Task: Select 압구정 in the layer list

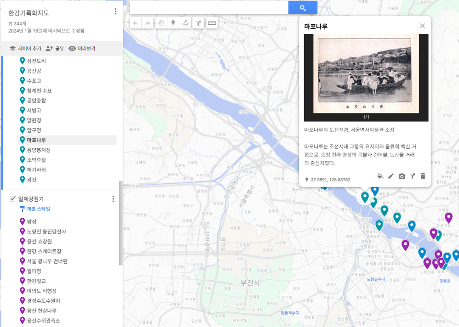Action: pyautogui.click(x=34, y=130)
